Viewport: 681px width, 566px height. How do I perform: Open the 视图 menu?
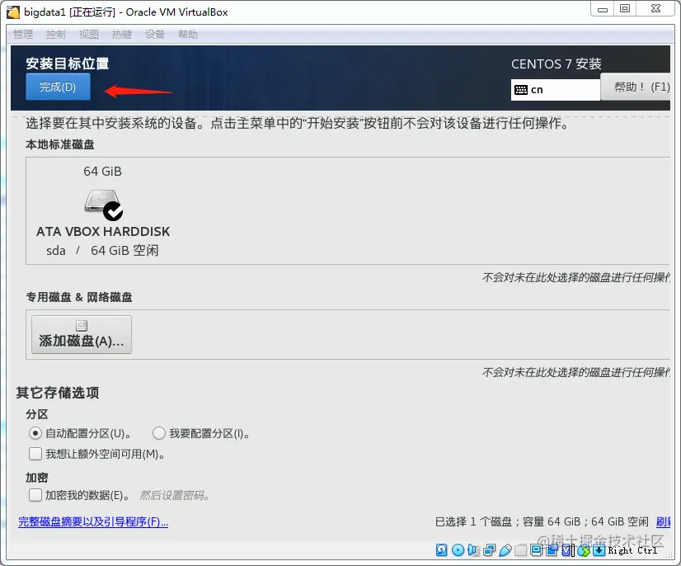click(x=89, y=35)
